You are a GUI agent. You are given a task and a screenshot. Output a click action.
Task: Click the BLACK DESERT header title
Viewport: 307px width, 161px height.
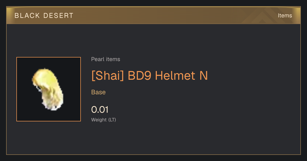44,16
